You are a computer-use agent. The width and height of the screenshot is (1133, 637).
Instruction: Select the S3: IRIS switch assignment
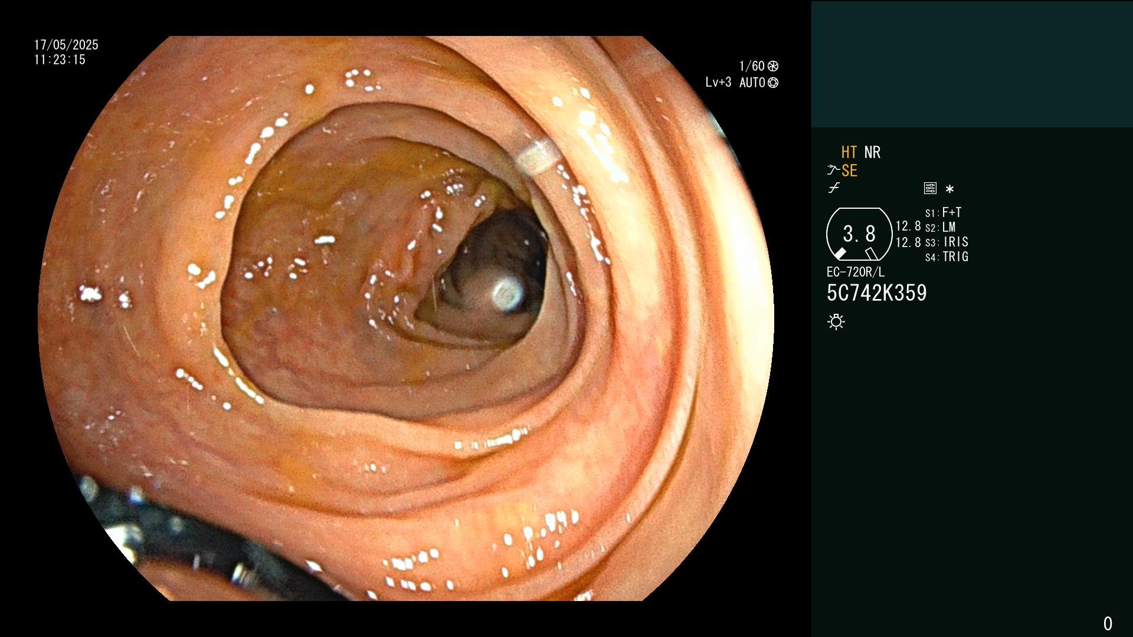pyautogui.click(x=947, y=242)
